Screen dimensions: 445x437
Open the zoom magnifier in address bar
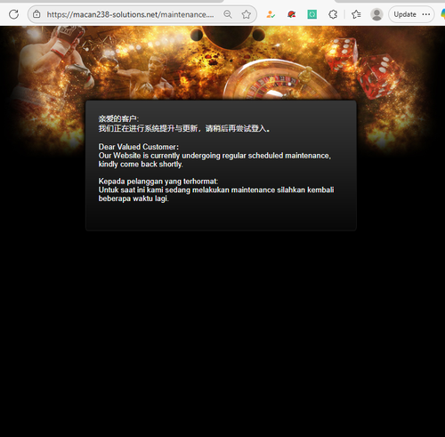(x=228, y=14)
